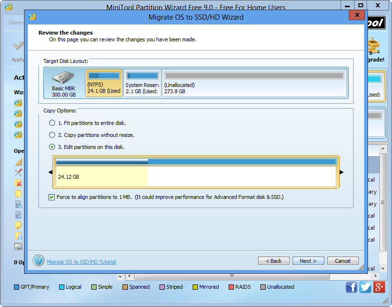Viewport: 392px width, 307px height.
Task: Click the horizontal scrollbar left arrow
Action: click(x=129, y=276)
